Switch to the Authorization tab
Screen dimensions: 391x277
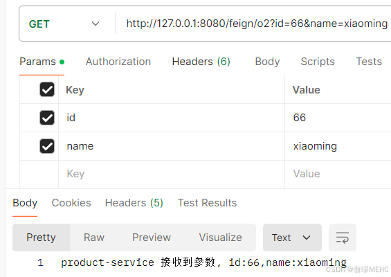118,62
